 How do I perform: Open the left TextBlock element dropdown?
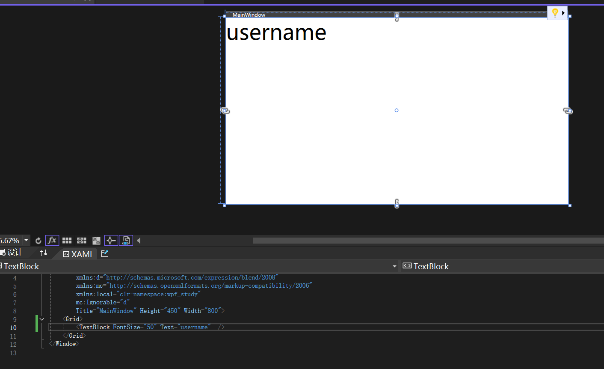click(199, 266)
